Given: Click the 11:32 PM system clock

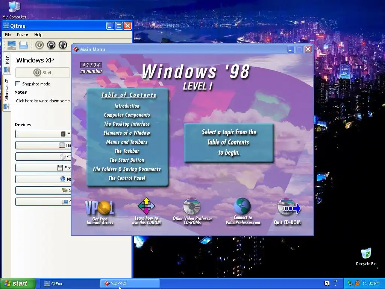Looking at the screenshot, I should click(x=371, y=284).
